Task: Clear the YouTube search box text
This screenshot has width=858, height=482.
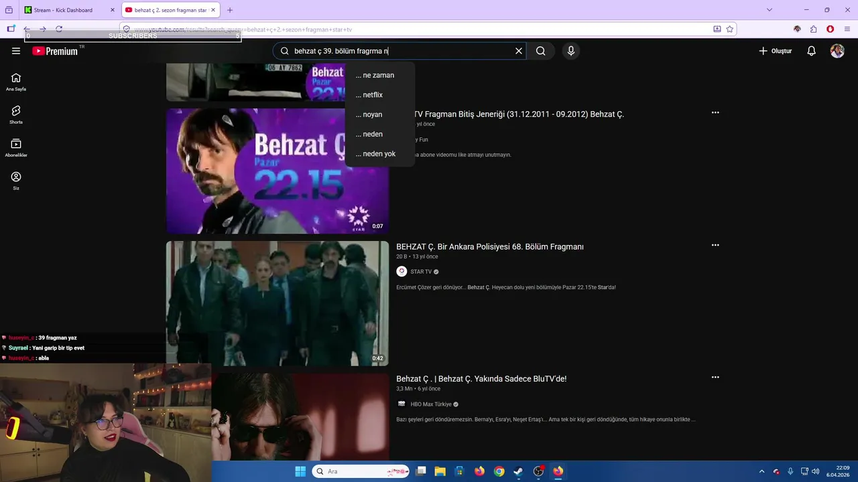Action: pyautogui.click(x=518, y=51)
